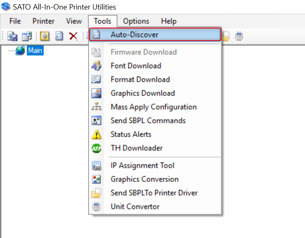
Task: Open the View menu
Action: point(74,21)
